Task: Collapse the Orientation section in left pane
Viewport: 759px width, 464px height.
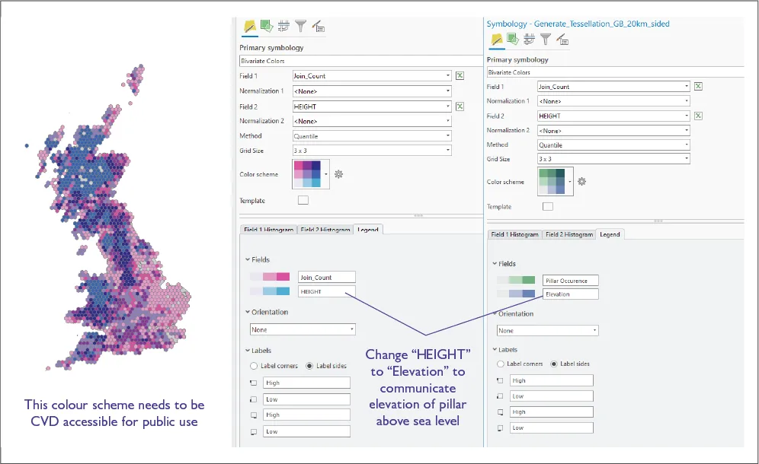Action: [248, 312]
